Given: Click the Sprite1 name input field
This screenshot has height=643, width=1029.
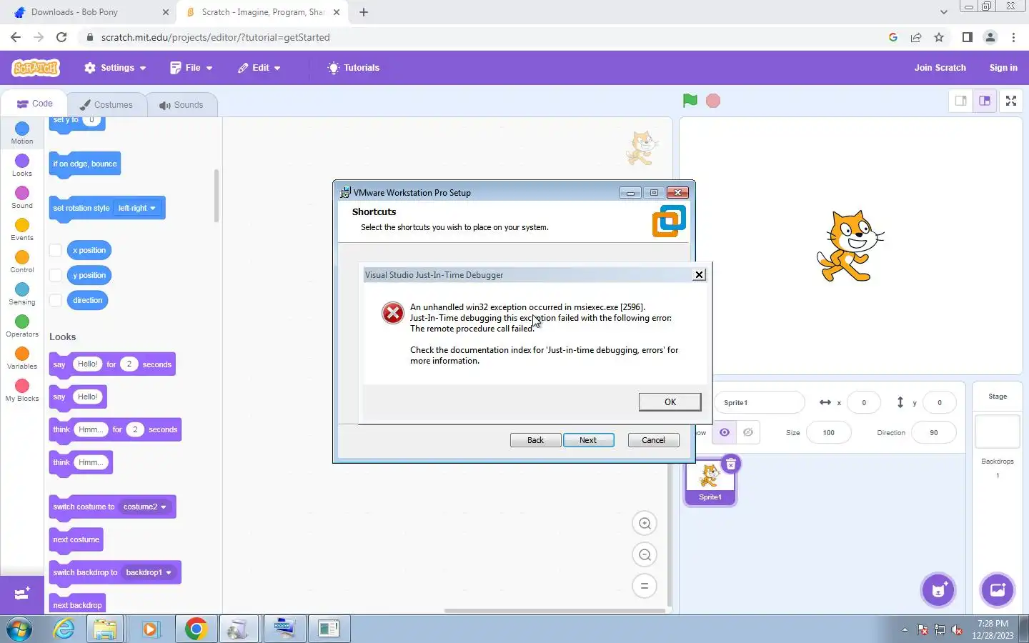Looking at the screenshot, I should 759,402.
